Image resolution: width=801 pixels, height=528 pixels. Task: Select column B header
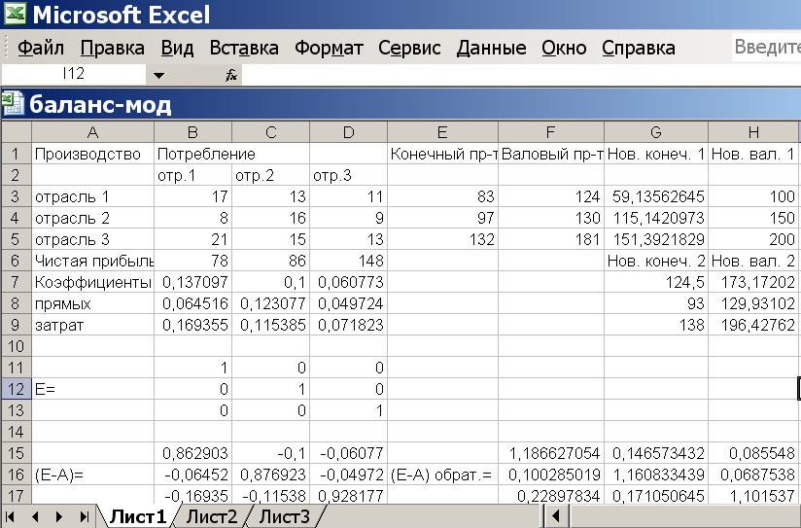click(x=192, y=132)
